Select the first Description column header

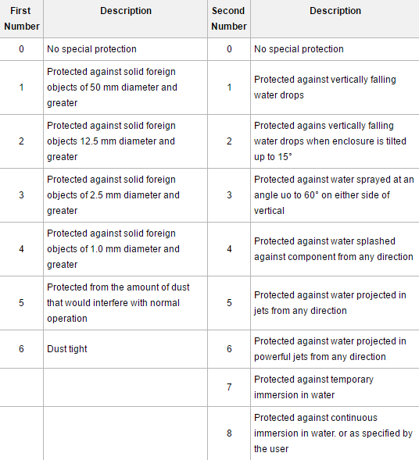(126, 11)
